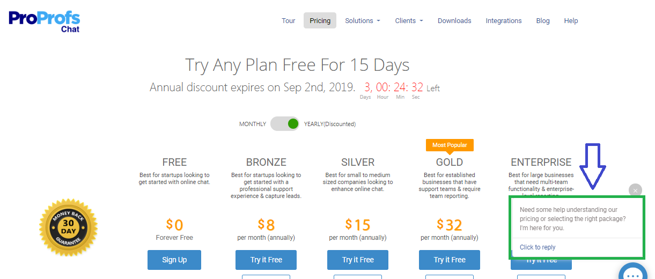This screenshot has height=279, width=655.
Task: Expand the Clients dropdown menu
Action: [x=409, y=21]
